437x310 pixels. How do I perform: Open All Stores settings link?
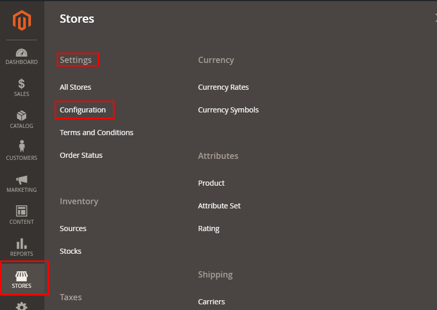(x=75, y=87)
